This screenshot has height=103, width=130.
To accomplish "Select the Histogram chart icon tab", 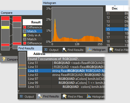I will (89, 49).
